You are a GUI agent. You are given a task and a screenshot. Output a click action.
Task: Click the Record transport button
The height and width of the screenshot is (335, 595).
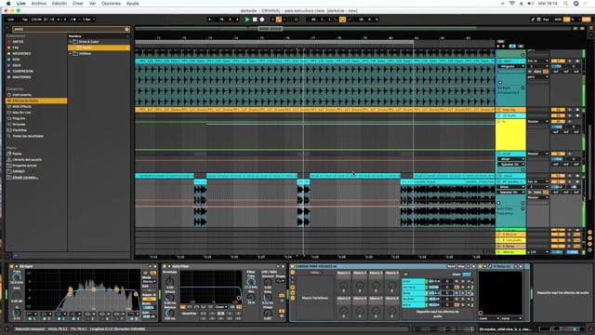[262, 20]
